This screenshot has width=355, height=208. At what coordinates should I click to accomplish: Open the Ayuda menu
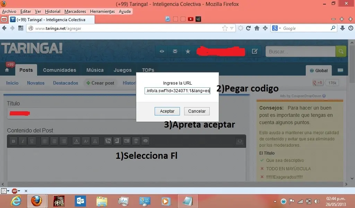[x=125, y=11]
